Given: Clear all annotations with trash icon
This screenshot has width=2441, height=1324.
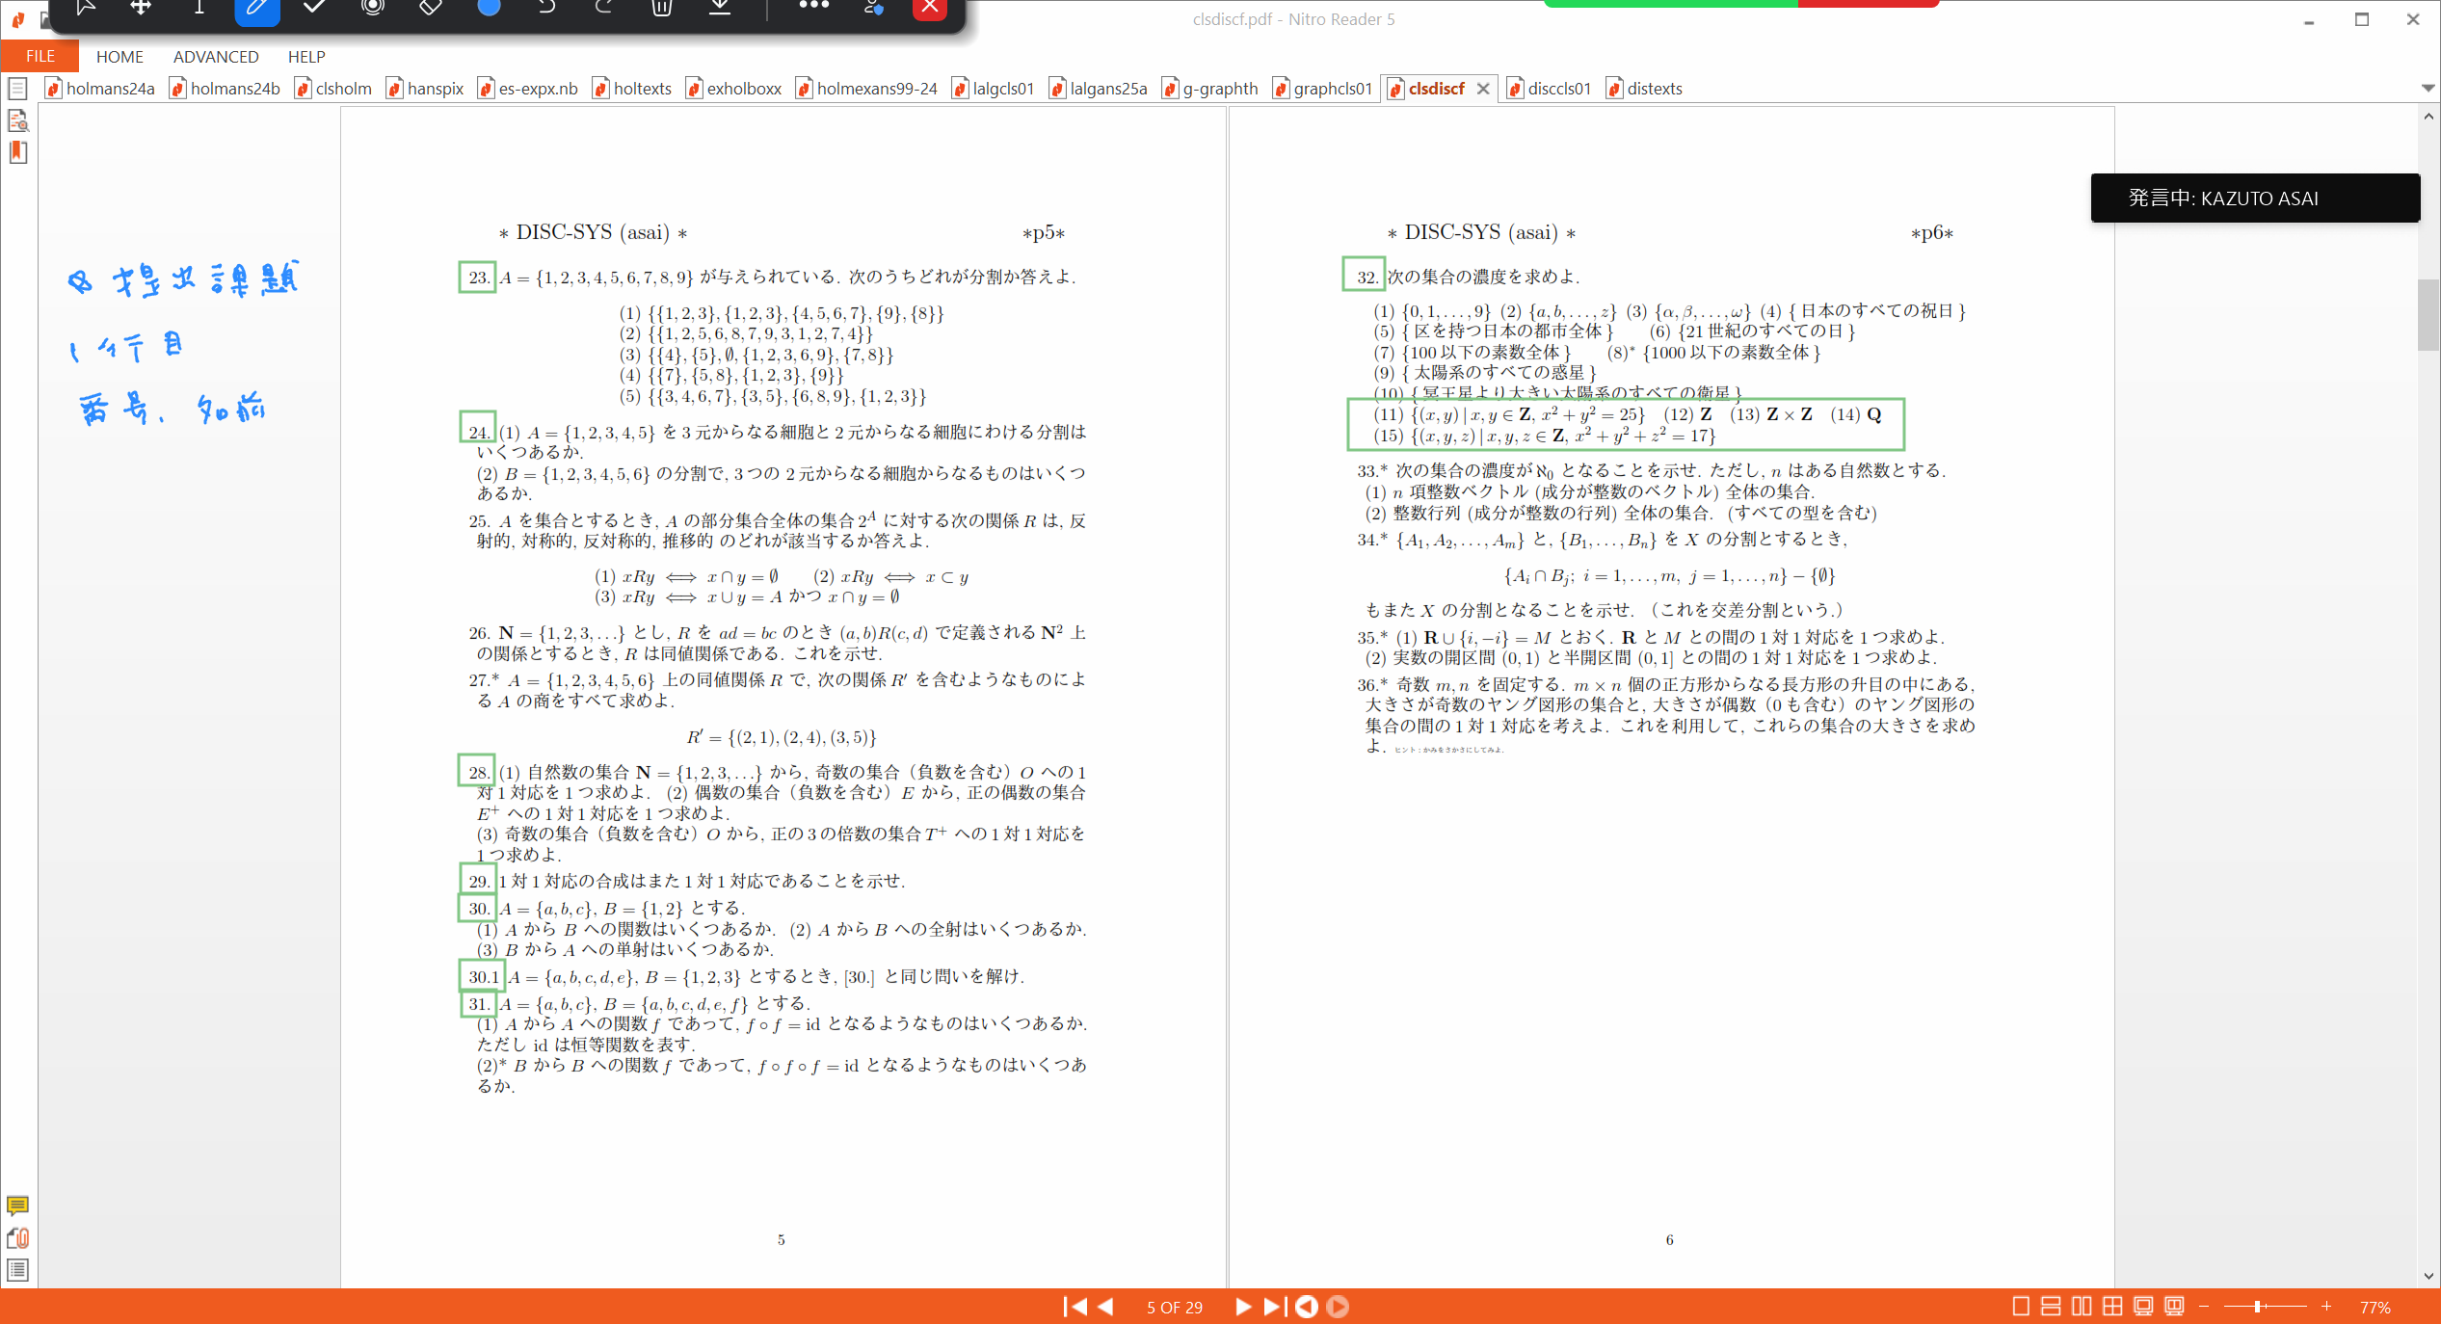Looking at the screenshot, I should (x=661, y=8).
